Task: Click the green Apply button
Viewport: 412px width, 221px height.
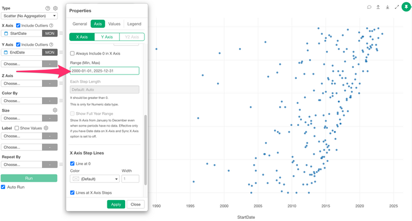Action: click(x=116, y=204)
